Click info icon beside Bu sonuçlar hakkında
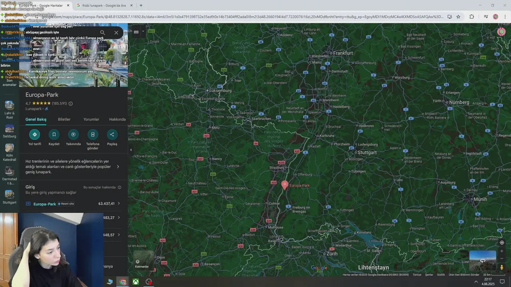 pyautogui.click(x=119, y=187)
